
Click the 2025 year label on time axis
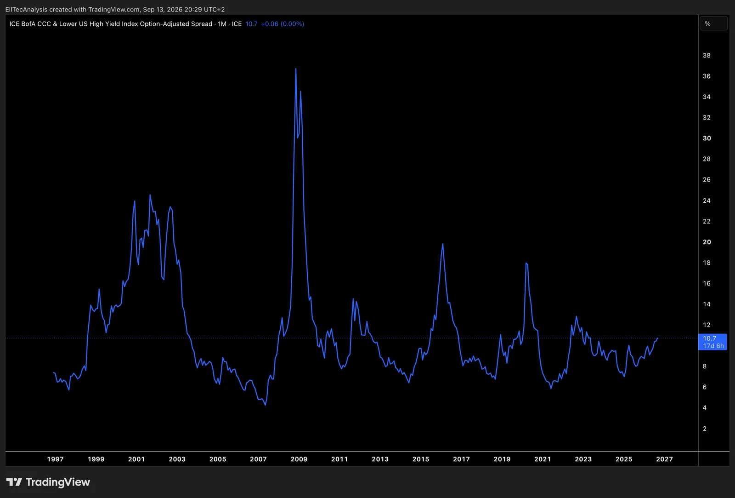(624, 459)
